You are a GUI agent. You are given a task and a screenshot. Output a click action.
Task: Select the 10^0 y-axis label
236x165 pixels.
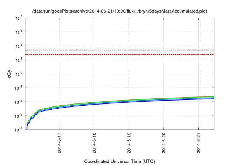click(19, 74)
